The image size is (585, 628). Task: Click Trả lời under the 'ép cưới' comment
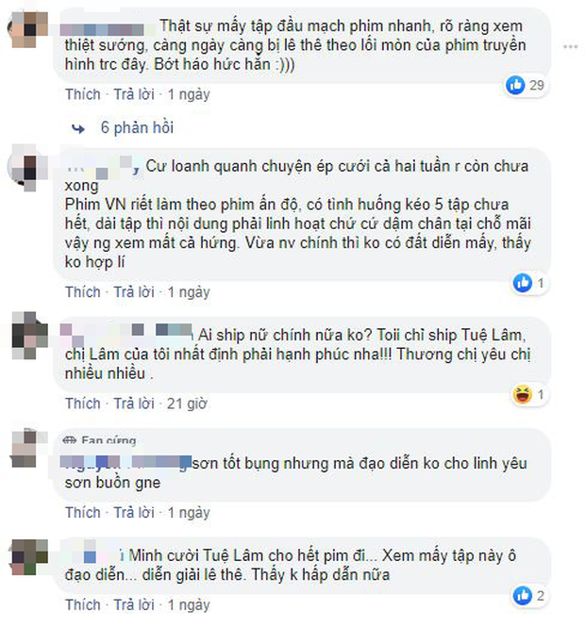tap(134, 292)
